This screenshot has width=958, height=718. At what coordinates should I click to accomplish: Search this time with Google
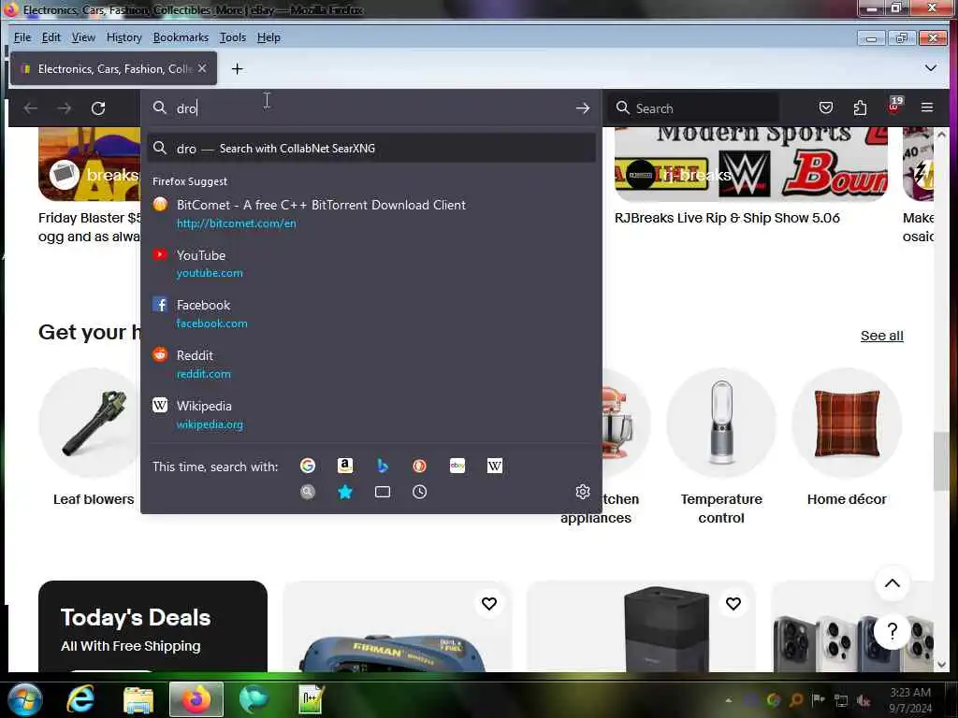307,466
